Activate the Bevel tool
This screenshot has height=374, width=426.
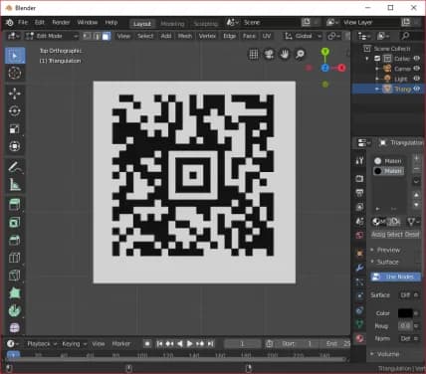coord(15,240)
